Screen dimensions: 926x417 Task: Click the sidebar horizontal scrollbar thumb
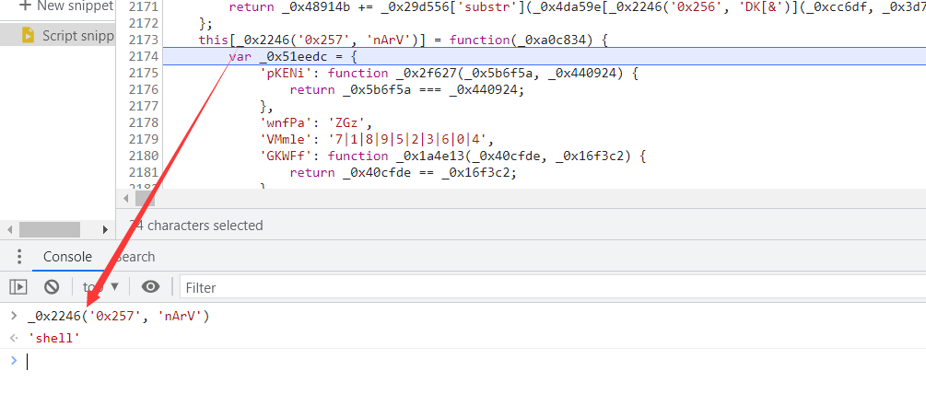(49, 229)
